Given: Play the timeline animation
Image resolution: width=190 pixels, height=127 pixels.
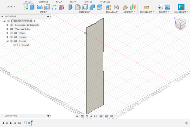Looking at the screenshot, I should tap(11, 123).
